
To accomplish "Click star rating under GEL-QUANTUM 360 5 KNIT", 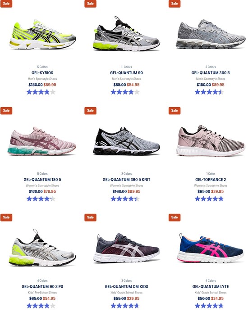I will [x=125, y=199].
